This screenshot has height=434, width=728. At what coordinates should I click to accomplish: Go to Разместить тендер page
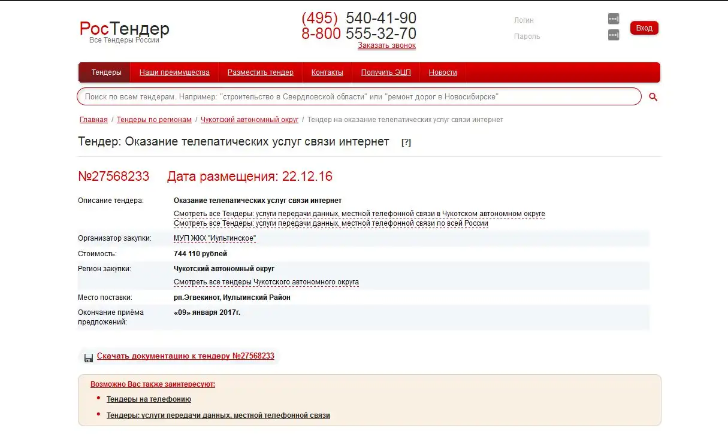260,72
